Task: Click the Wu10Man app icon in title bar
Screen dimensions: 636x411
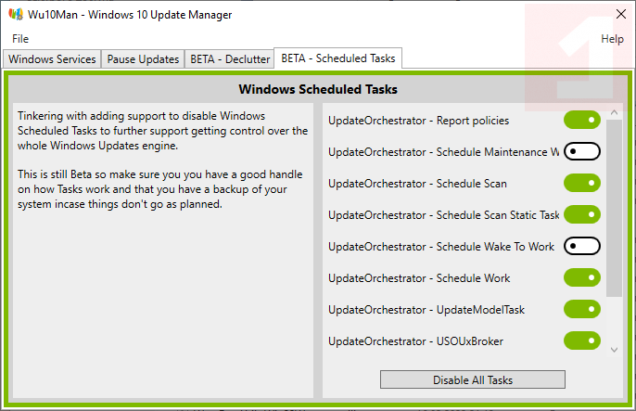Action: (16, 14)
